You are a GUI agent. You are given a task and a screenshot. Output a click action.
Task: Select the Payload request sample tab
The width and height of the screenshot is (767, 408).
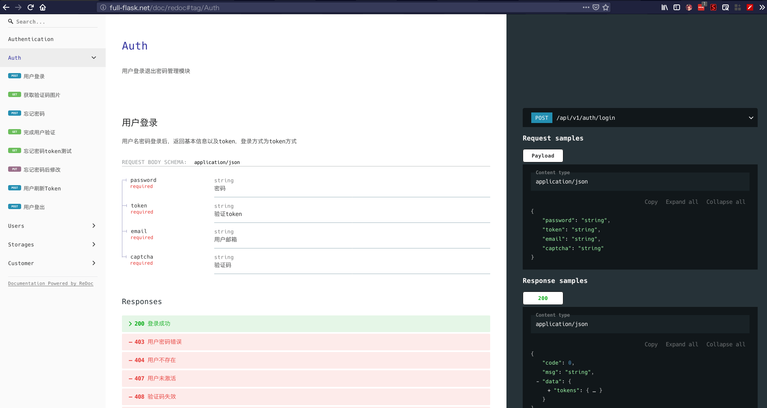[x=543, y=155]
